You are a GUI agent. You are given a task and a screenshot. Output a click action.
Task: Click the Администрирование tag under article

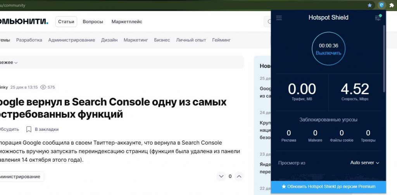point(22,176)
